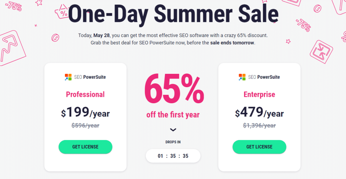Click the pink dollar coin icon at left
Image resolution: width=346 pixels, height=179 pixels.
tap(55, 38)
